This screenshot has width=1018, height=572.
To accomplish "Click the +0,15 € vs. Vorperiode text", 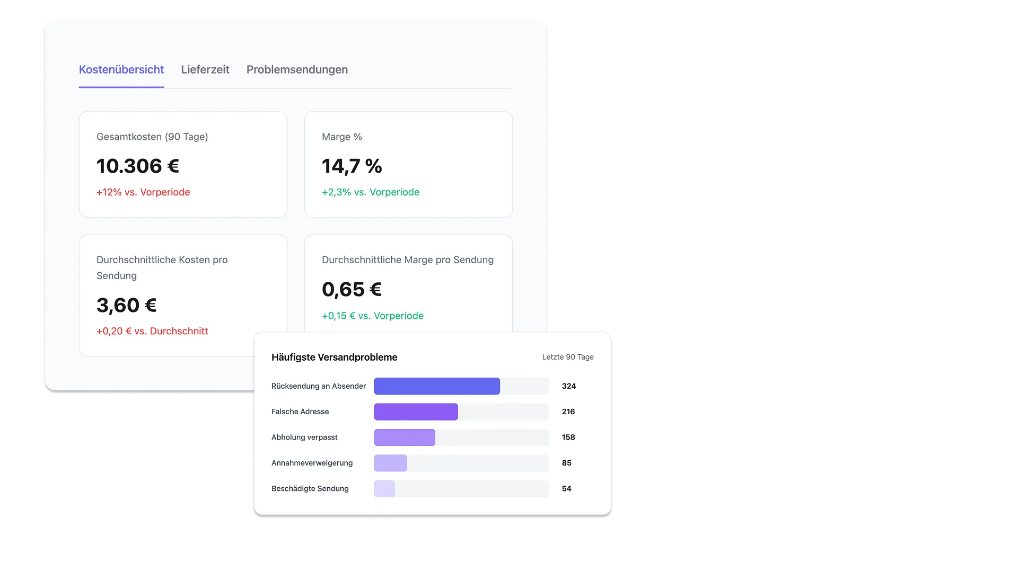I will pos(372,316).
